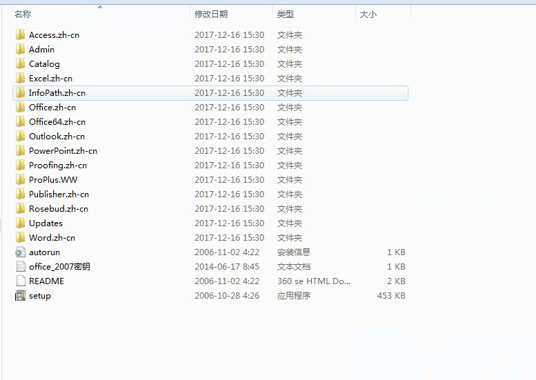Select the Word.zh-cn folder name

point(52,237)
